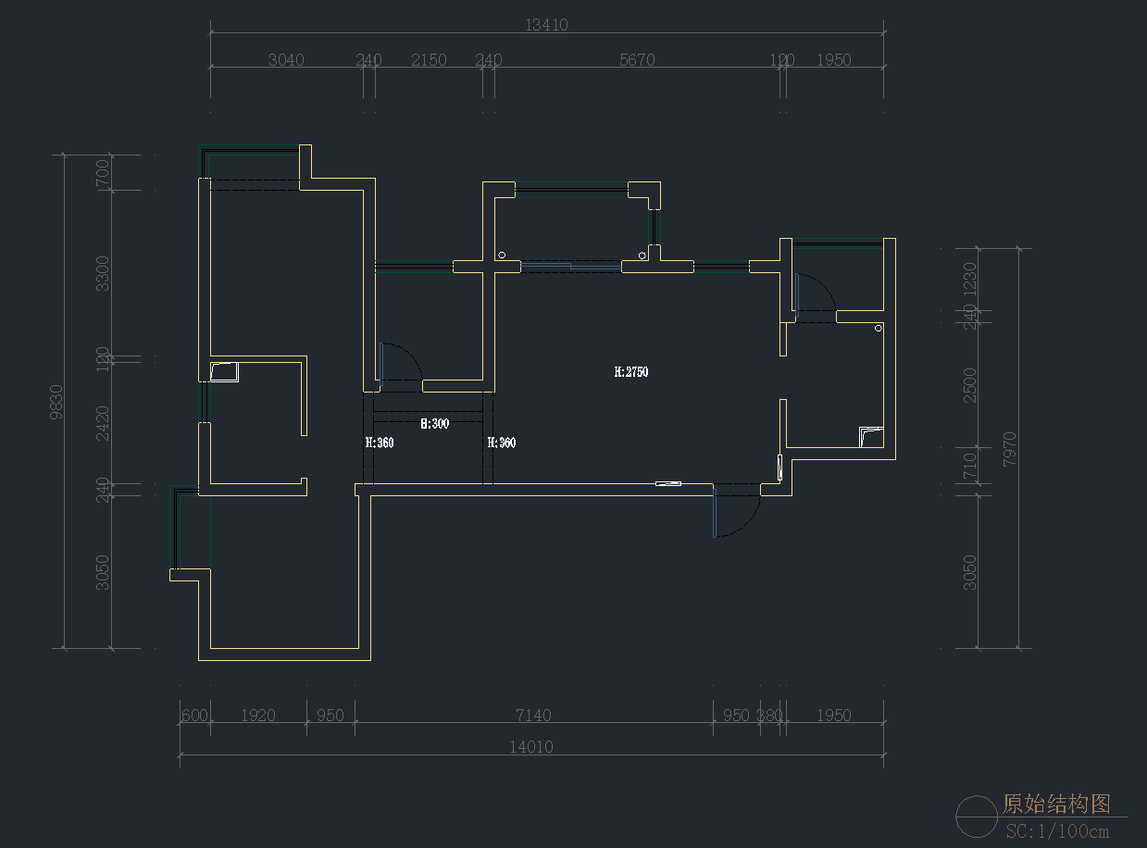This screenshot has height=848, width=1147.
Task: Click the 2150 dimension text
Action: tap(429, 60)
